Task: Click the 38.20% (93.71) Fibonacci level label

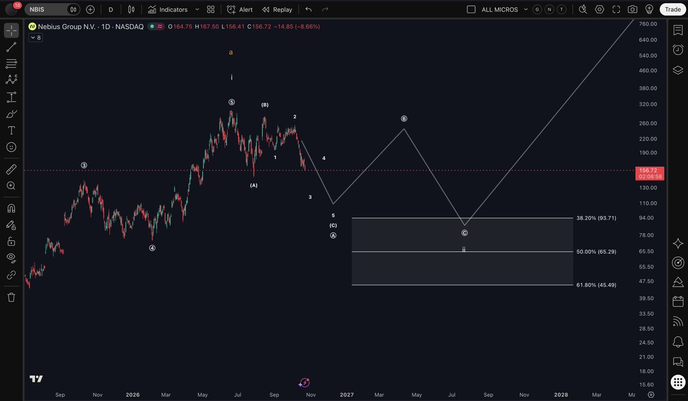Action: point(596,218)
